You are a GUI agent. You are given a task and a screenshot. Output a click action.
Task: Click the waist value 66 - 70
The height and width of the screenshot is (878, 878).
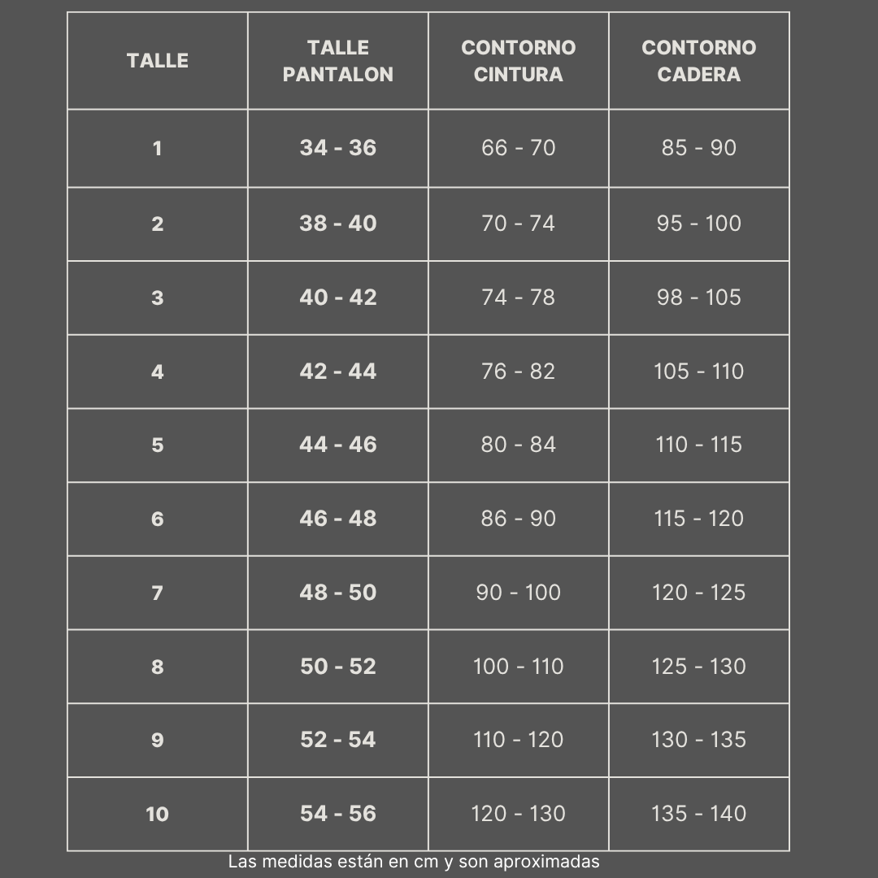[519, 148]
